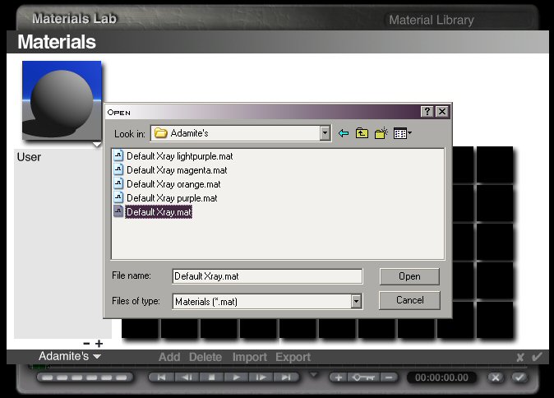Step forward one frame

point(261,377)
